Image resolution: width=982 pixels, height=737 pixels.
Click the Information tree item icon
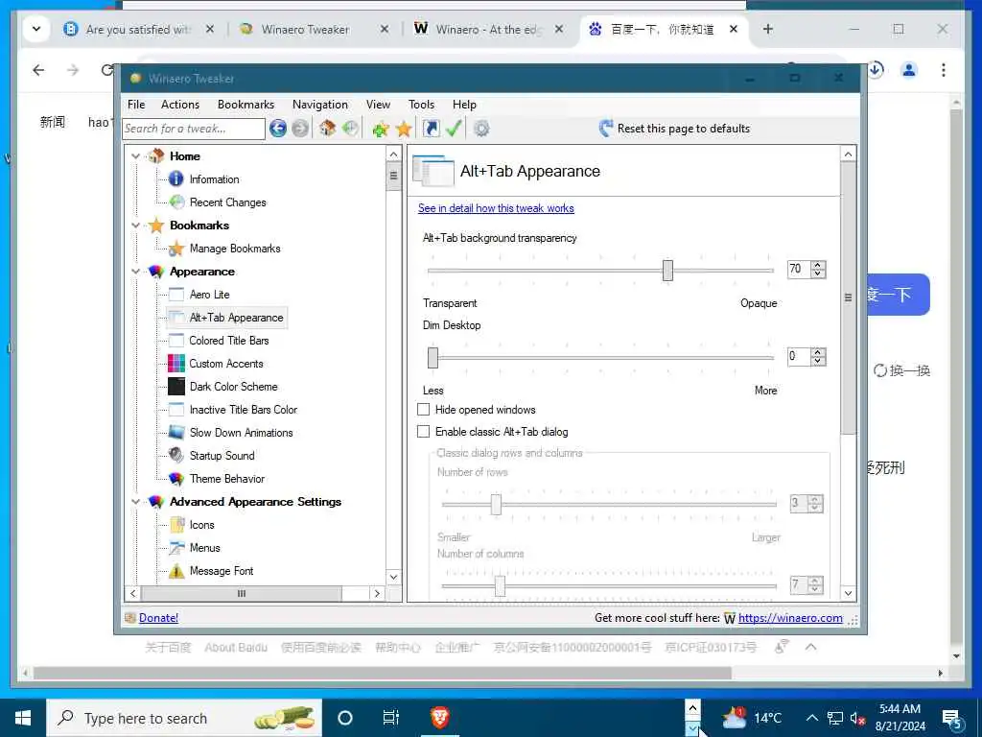tap(176, 179)
